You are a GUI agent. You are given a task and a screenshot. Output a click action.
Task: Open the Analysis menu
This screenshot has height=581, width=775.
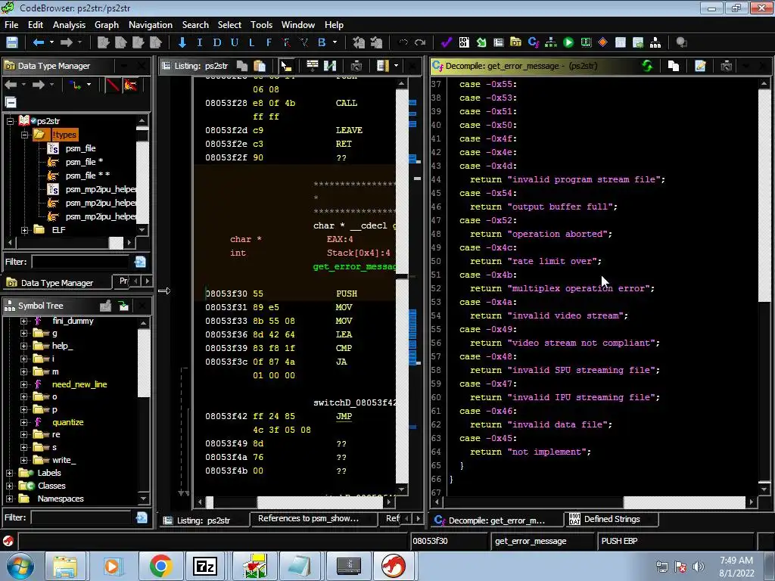point(69,25)
